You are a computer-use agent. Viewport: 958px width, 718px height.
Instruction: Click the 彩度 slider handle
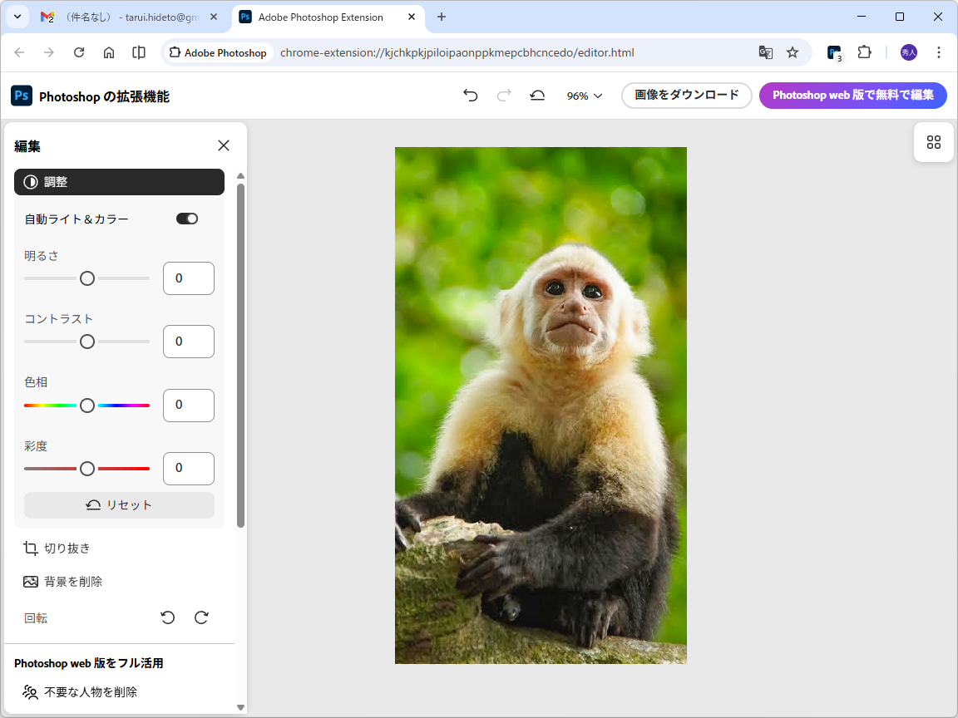pyautogui.click(x=87, y=469)
